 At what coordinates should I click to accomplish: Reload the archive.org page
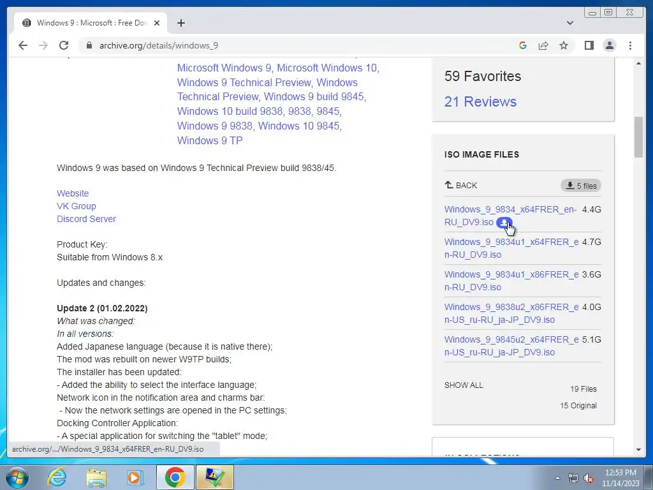64,45
